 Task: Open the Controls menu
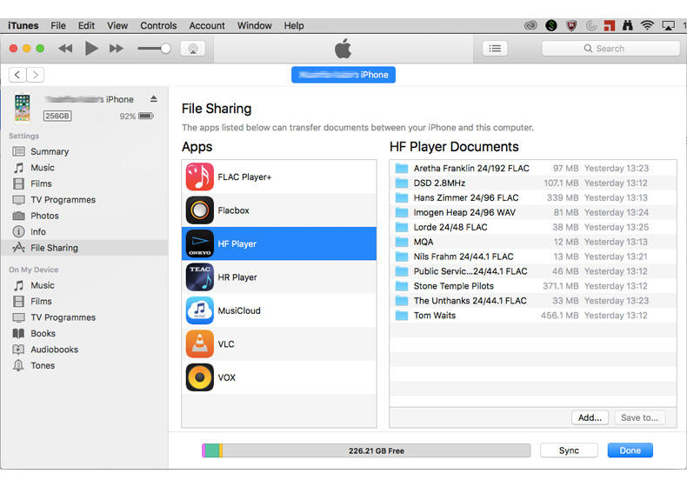pyautogui.click(x=158, y=25)
